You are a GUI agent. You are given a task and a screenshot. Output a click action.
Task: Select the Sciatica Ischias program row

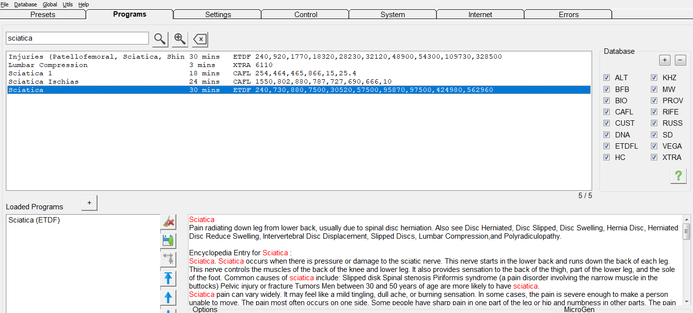44,82
